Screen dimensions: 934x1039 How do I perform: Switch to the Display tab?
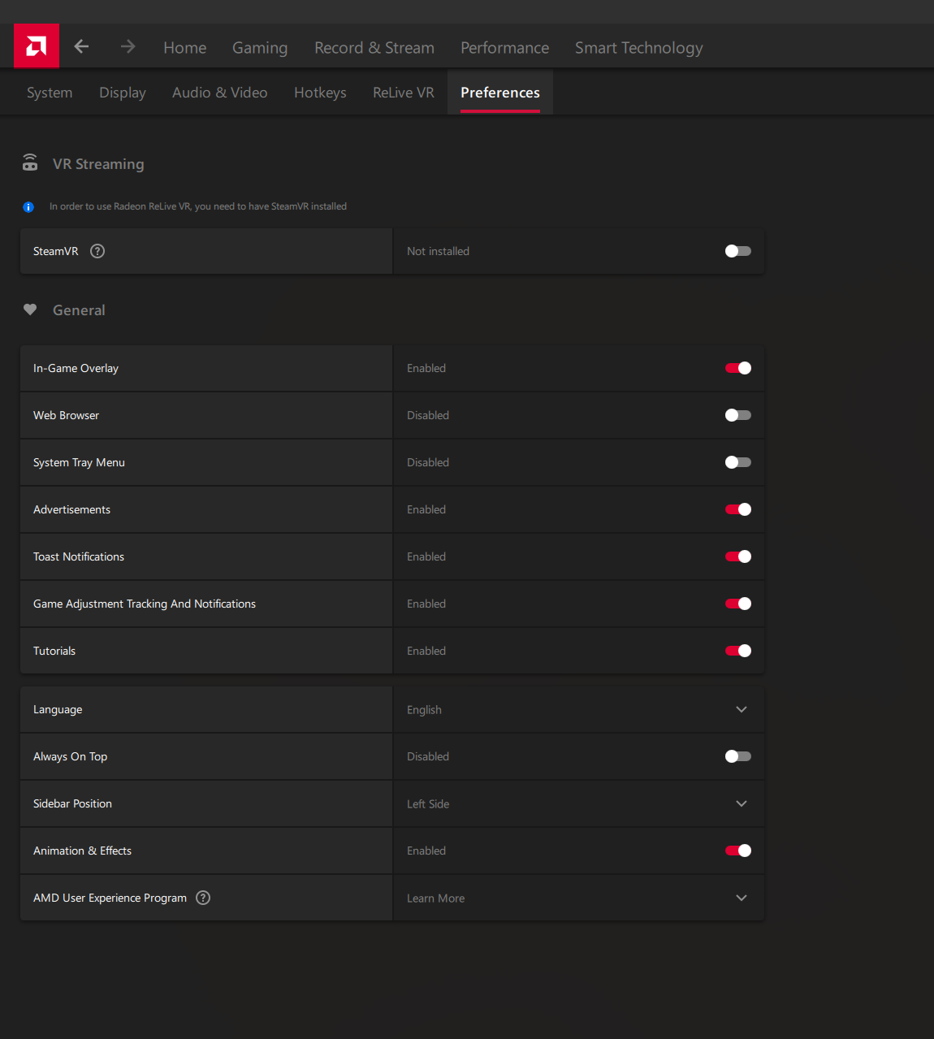point(123,93)
